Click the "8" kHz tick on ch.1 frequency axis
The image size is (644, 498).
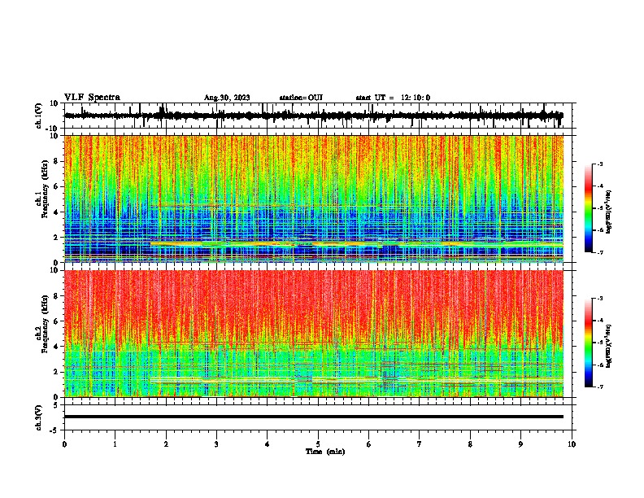click(x=57, y=161)
